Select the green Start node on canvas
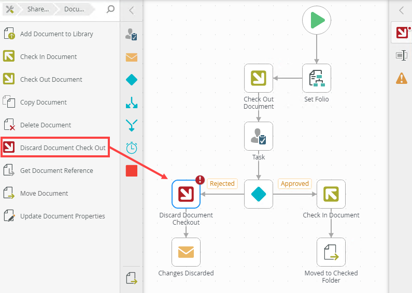 pyautogui.click(x=316, y=20)
